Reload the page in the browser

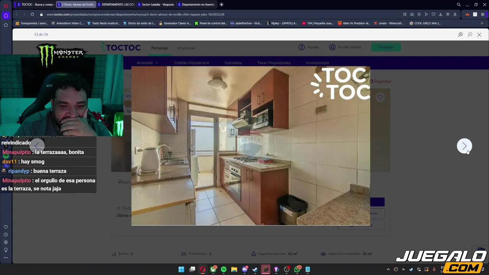click(x=32, y=14)
